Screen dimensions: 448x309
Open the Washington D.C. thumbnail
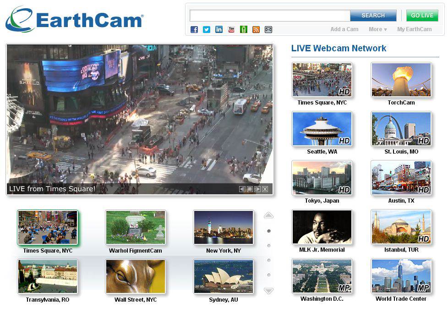coord(322,276)
